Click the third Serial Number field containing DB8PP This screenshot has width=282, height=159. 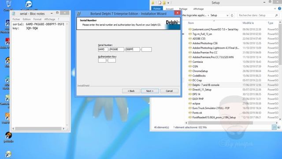pyautogui.click(x=133, y=49)
